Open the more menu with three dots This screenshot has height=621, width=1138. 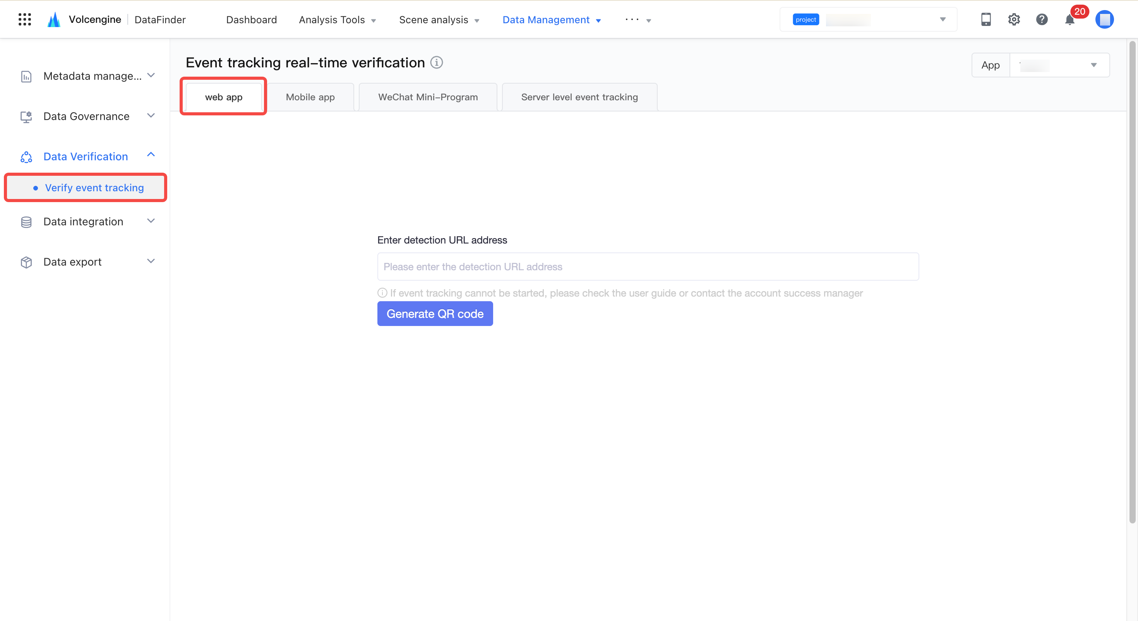point(638,19)
